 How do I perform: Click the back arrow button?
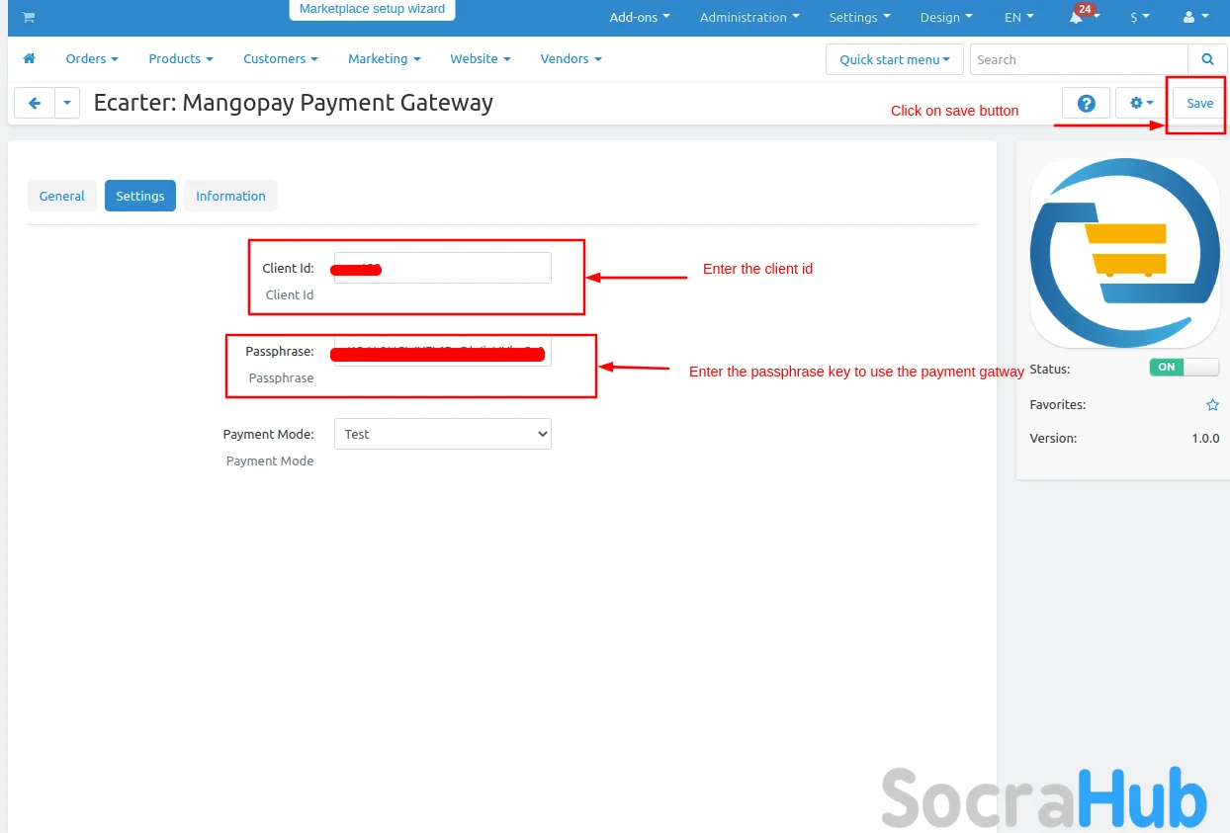pyautogui.click(x=35, y=103)
